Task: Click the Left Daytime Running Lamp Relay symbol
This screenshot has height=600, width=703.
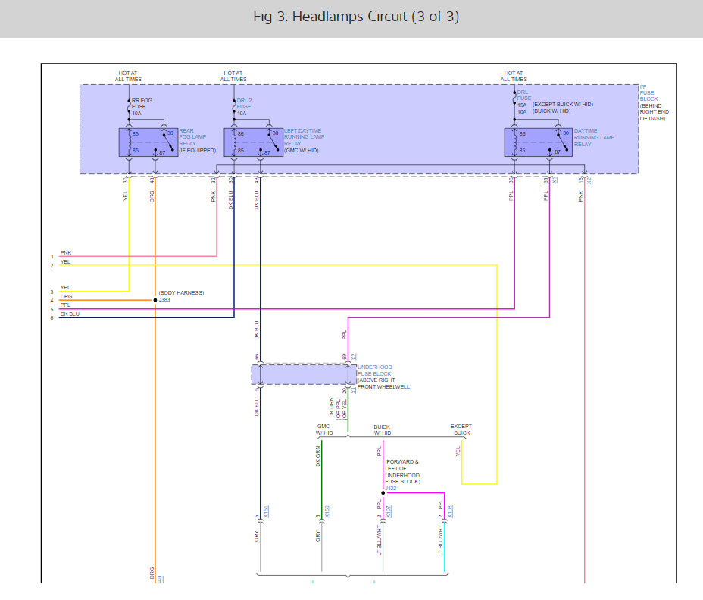Action: 253,142
